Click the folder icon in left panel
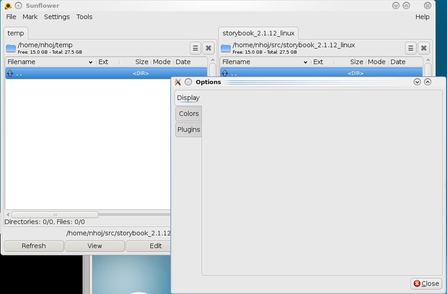 point(11,48)
